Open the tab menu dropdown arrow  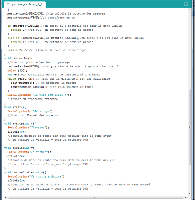pyautogui.click(x=186, y=4)
